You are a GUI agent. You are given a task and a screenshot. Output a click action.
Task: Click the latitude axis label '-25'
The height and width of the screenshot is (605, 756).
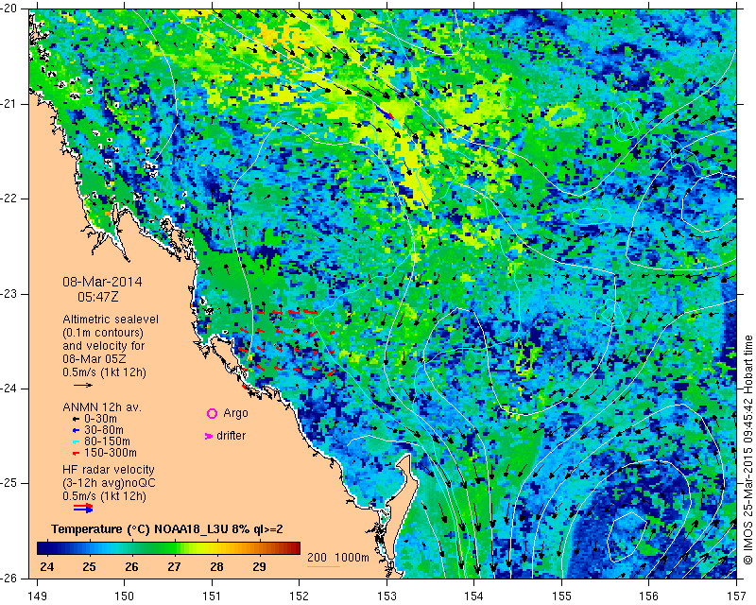(x=10, y=484)
